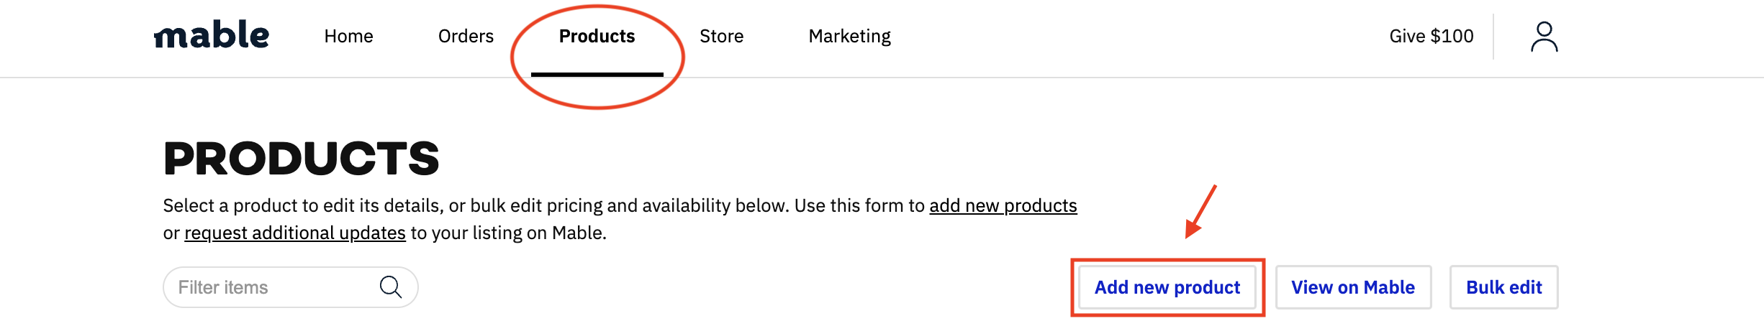The width and height of the screenshot is (1764, 326).
Task: Open the Bulk edit button
Action: pos(1503,287)
